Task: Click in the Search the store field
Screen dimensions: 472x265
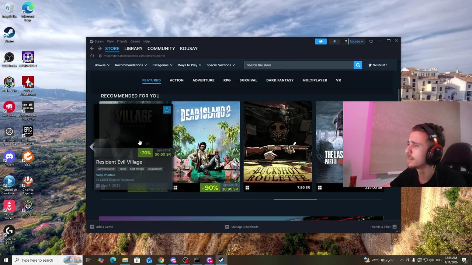Action: tap(299, 65)
